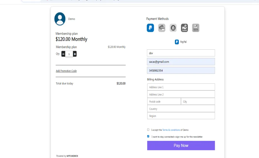The image size is (259, 158).
Task: Click the Demo profile avatar
Action: click(60, 19)
